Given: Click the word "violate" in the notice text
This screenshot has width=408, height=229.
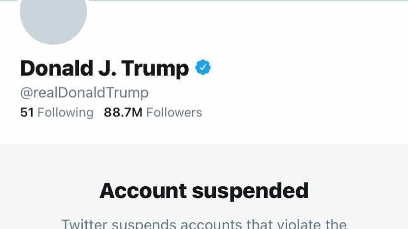Looking at the screenshot, I should click(293, 224).
